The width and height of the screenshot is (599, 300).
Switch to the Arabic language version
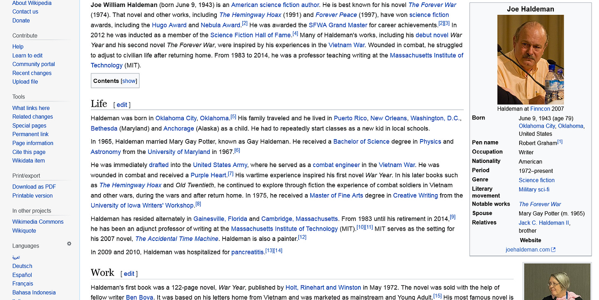[16, 257]
